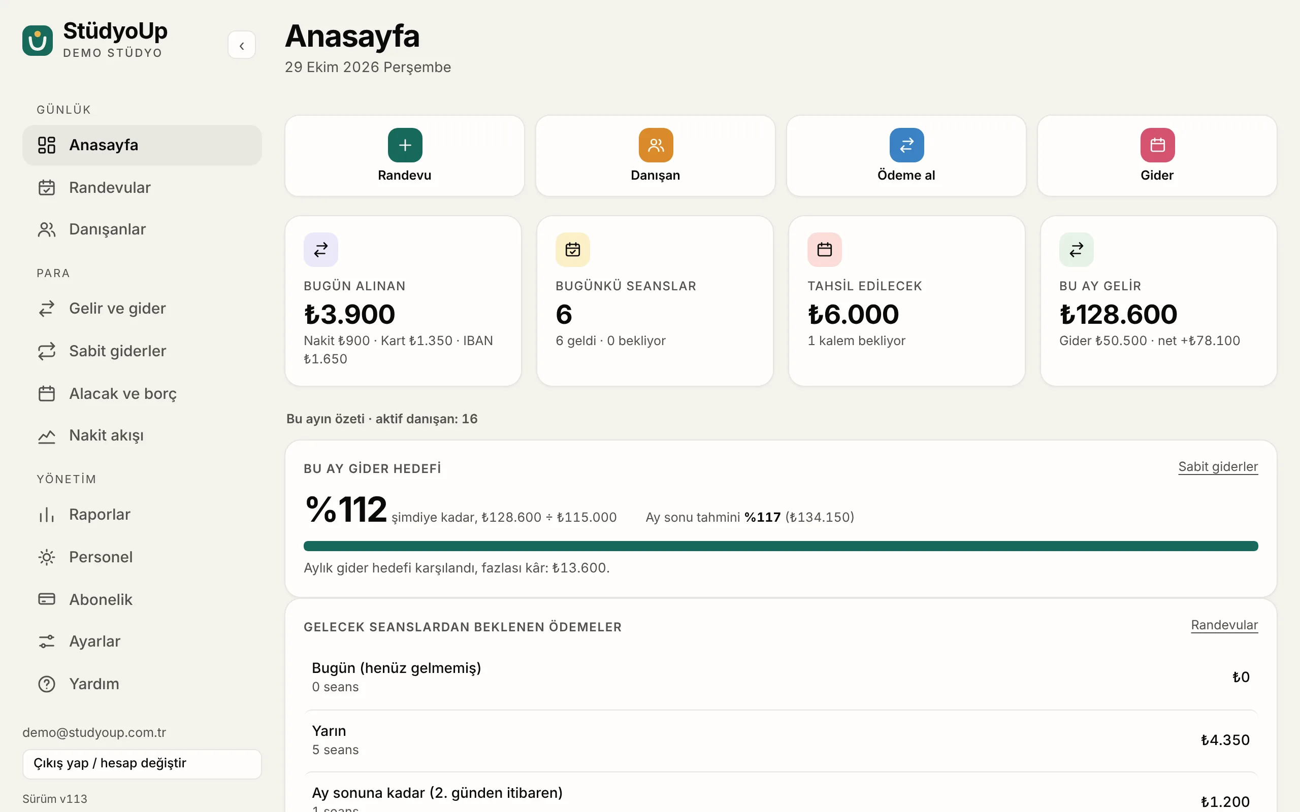Click the Tahsil edilecek card icon
The image size is (1300, 812).
[x=825, y=250]
